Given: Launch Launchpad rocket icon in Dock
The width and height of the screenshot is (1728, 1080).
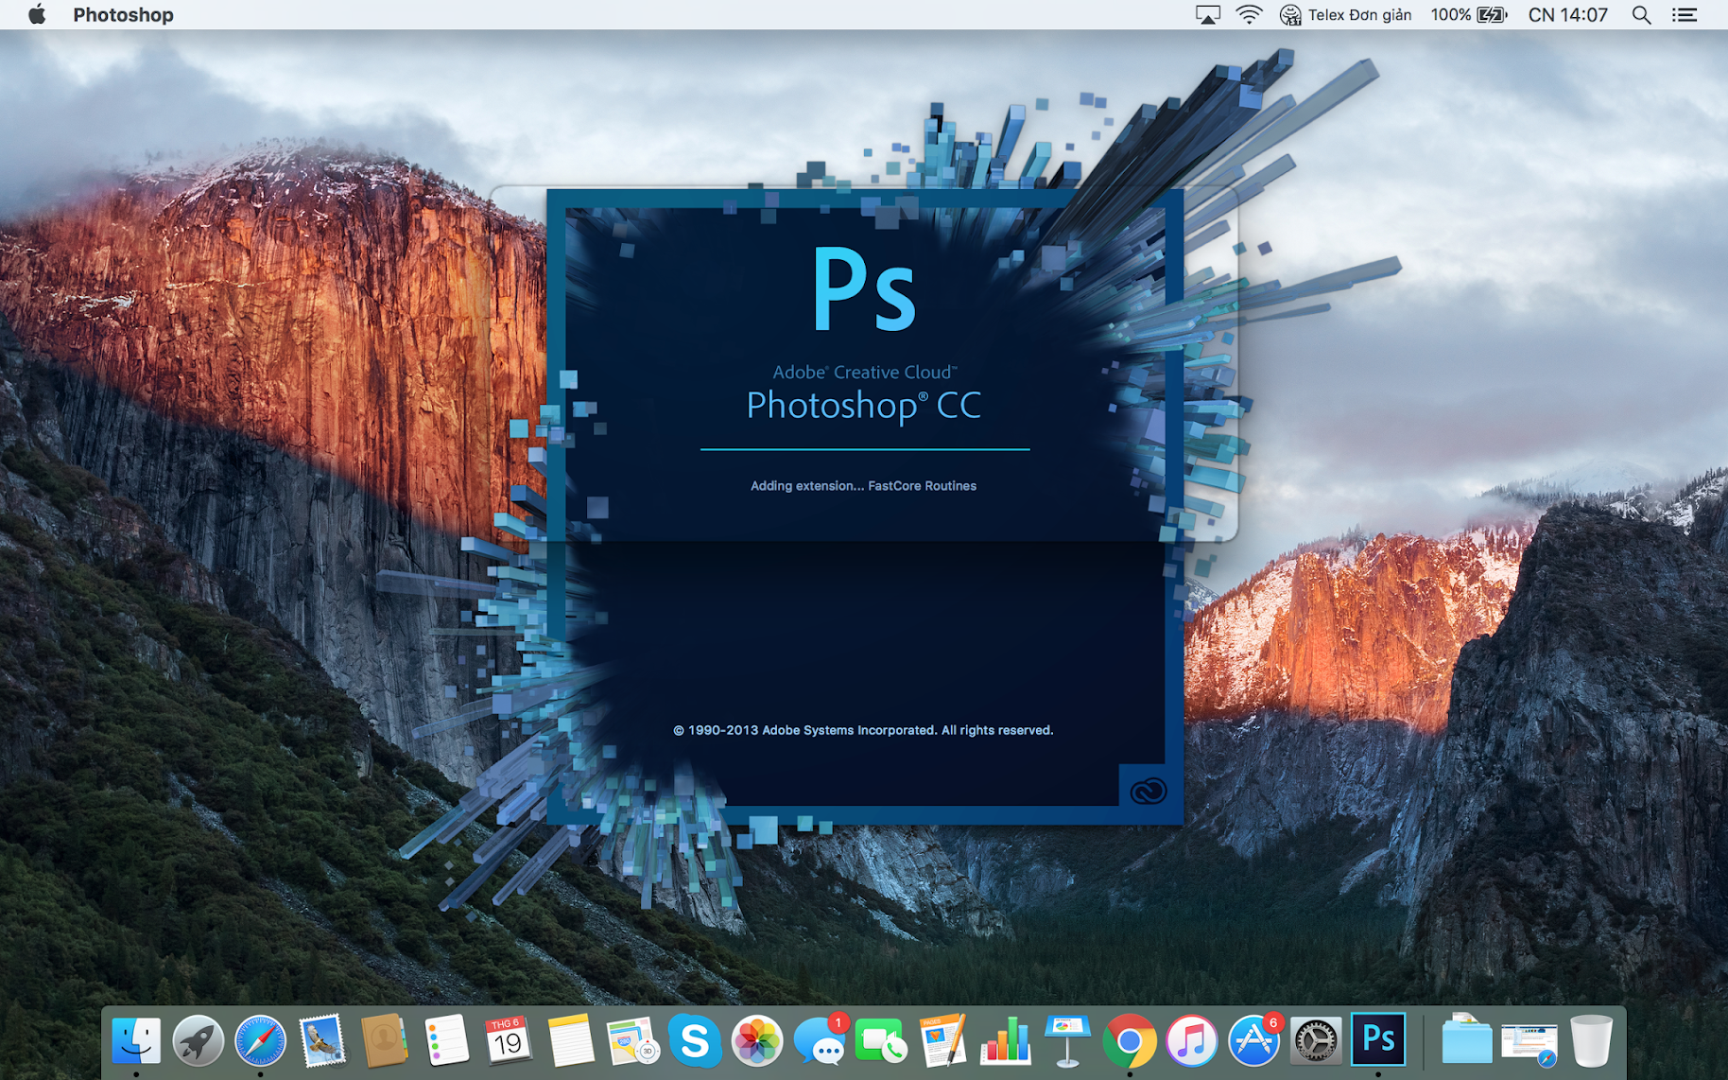Looking at the screenshot, I should pos(198,1040).
